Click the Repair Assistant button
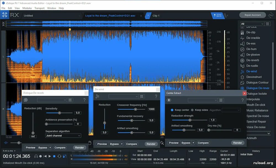Viewport: 276px width, 168px height. click(253, 15)
